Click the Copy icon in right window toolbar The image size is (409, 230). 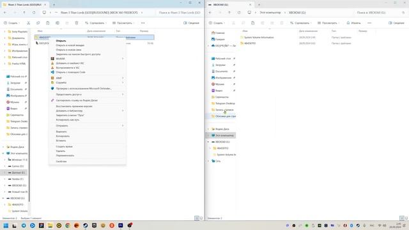point(243,23)
